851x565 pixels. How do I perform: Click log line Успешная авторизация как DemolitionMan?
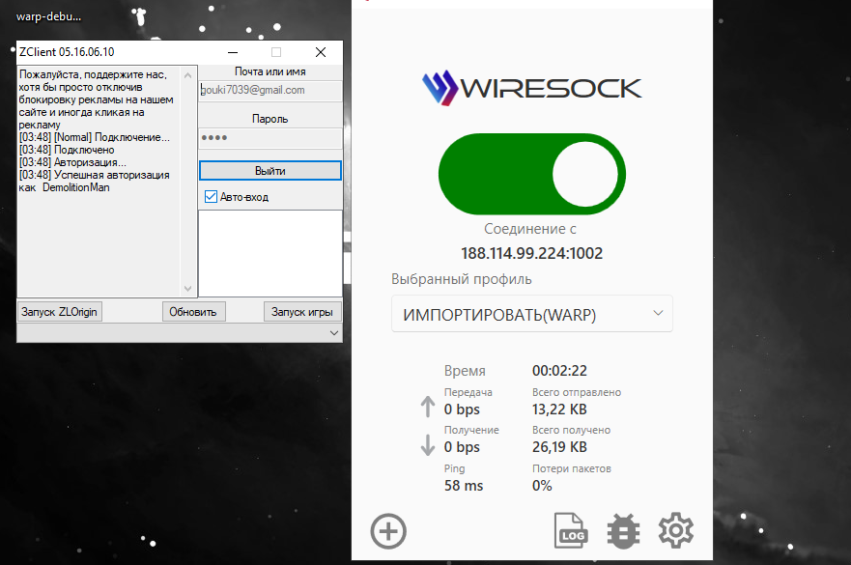94,182
